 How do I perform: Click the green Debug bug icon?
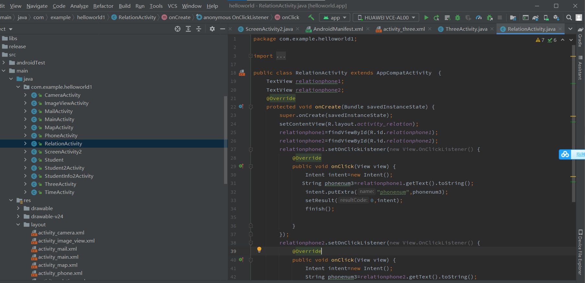[x=458, y=17]
